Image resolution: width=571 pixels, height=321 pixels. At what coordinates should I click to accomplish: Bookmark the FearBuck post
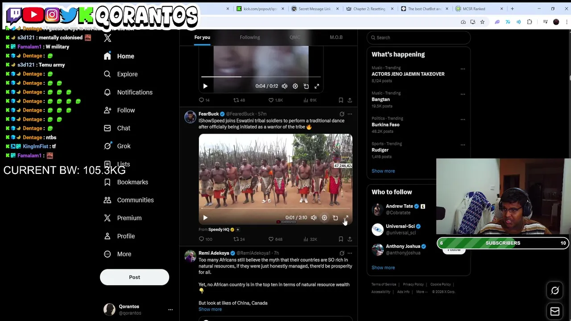pyautogui.click(x=341, y=239)
